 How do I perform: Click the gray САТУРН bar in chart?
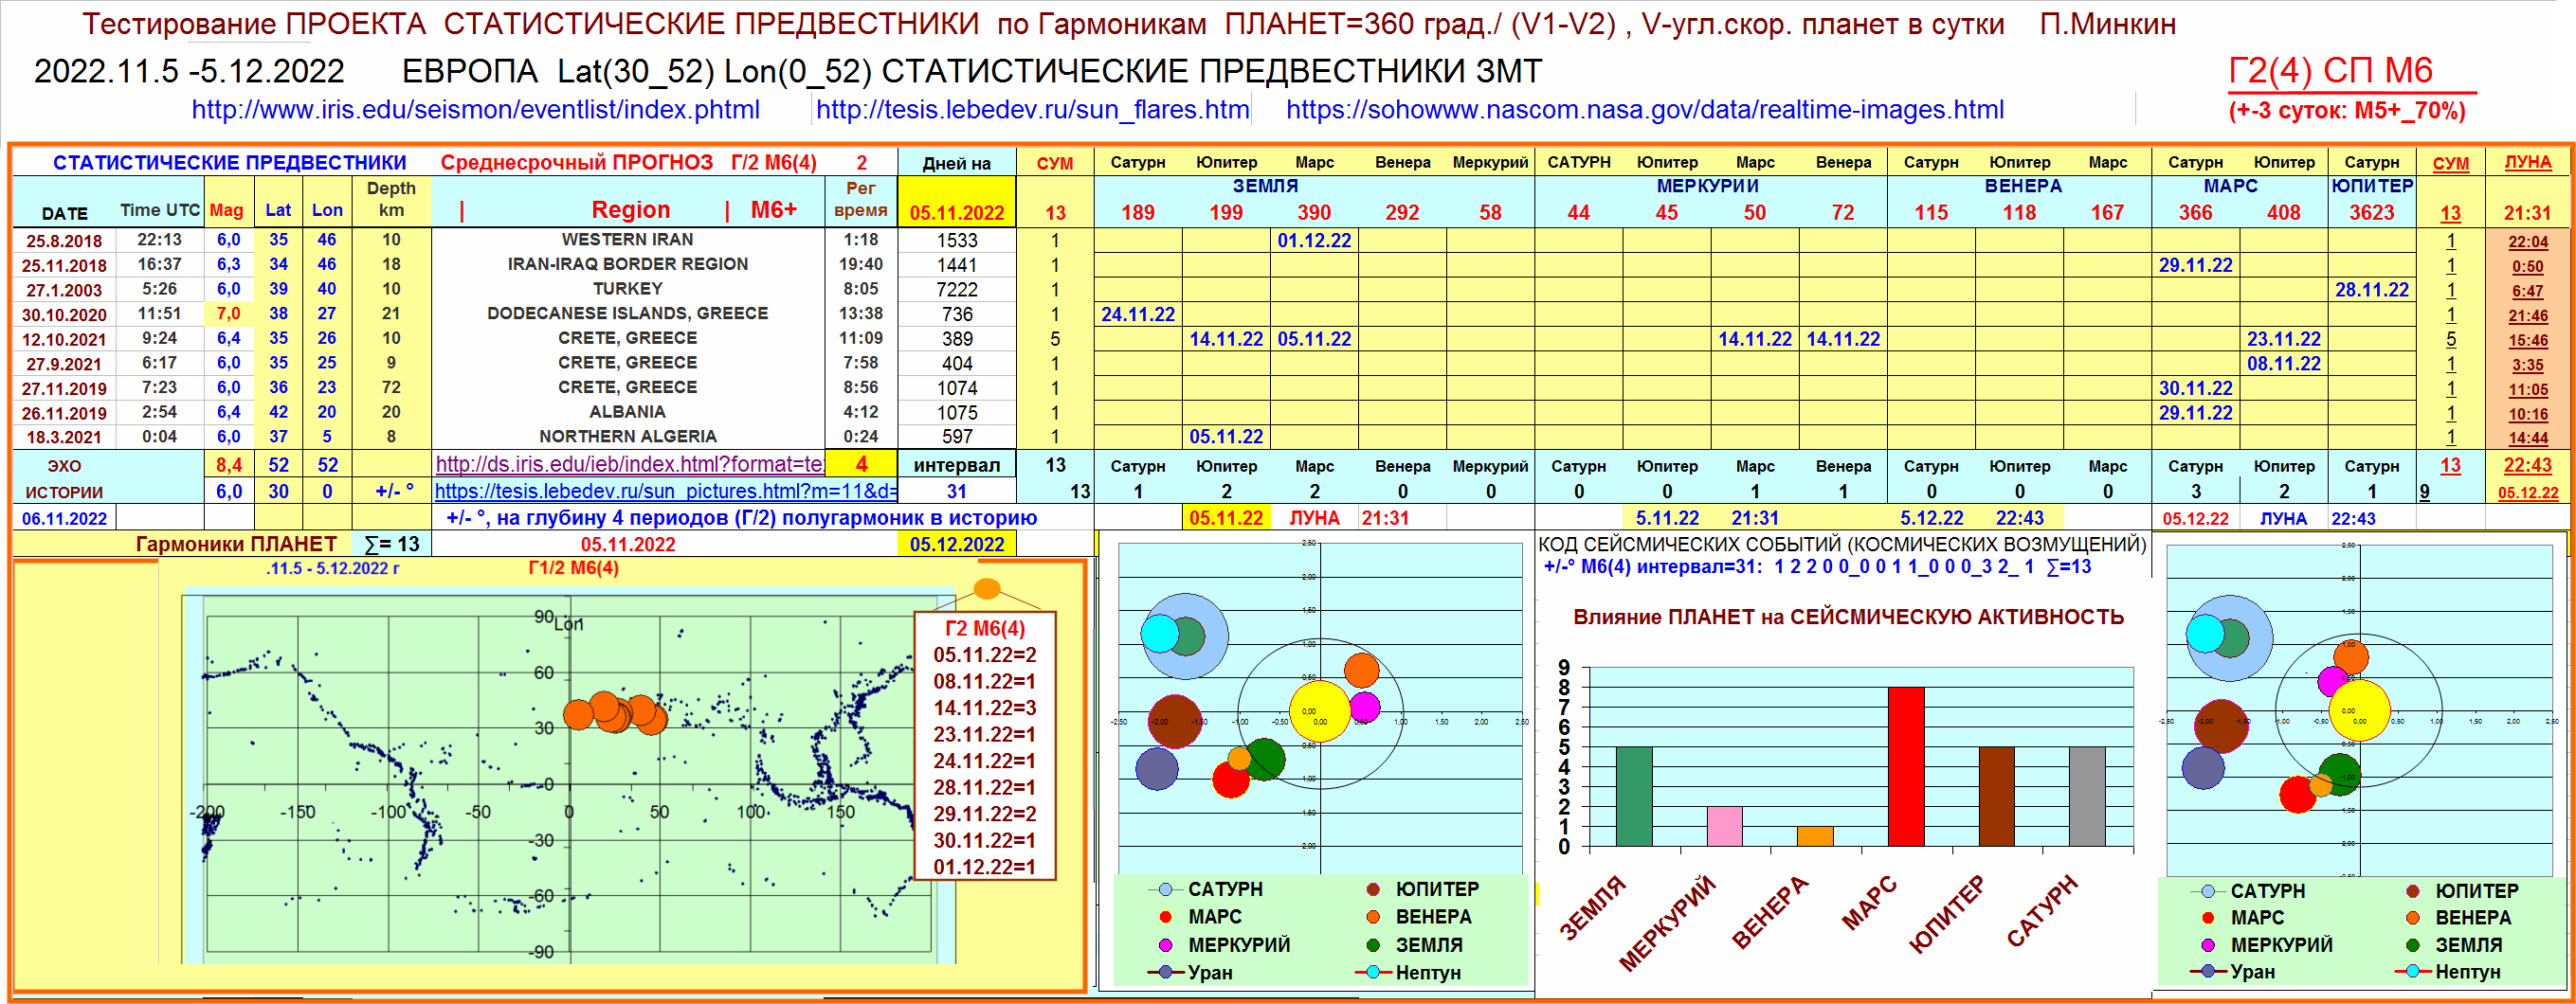2087,797
